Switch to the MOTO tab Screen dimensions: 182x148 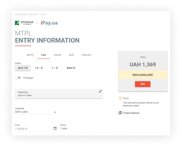30,55
